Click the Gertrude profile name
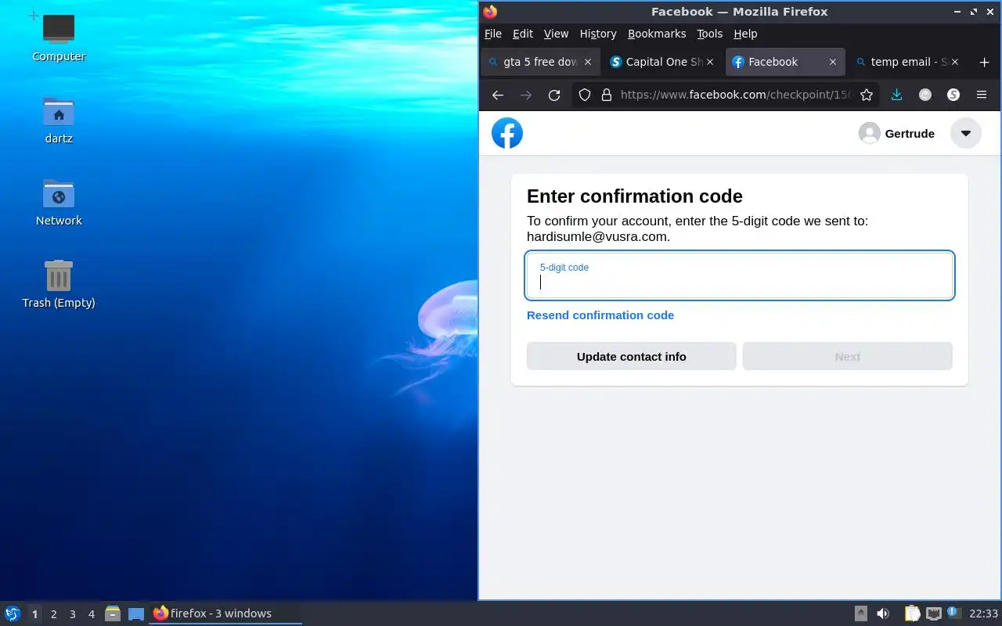The width and height of the screenshot is (1002, 626). tap(910, 134)
